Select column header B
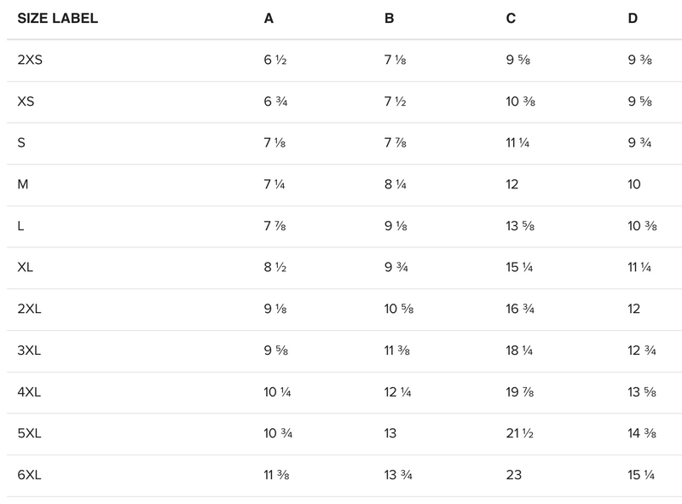This screenshot has width=682, height=504. [x=389, y=19]
